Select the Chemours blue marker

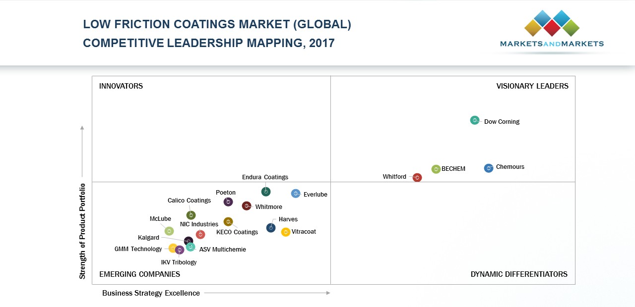489,168
